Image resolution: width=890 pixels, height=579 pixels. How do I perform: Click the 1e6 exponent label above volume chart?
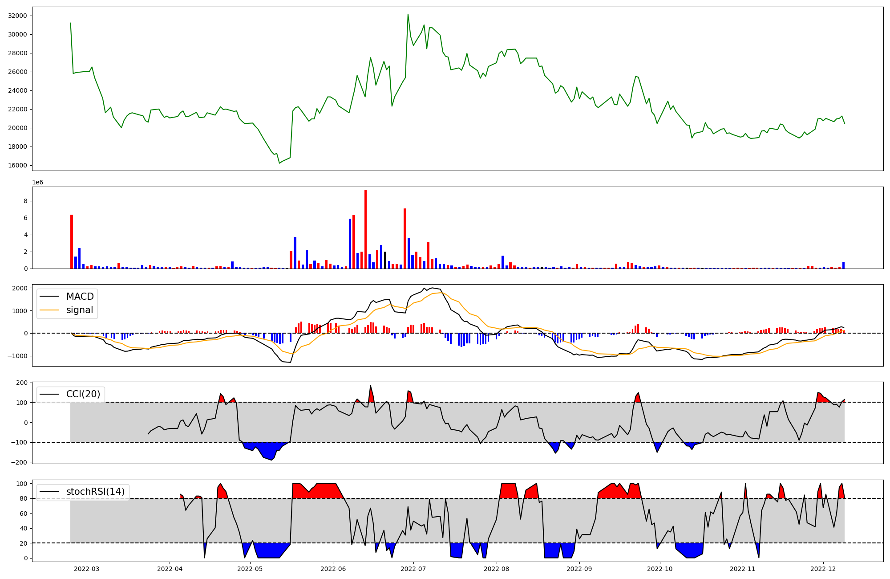[x=37, y=183]
